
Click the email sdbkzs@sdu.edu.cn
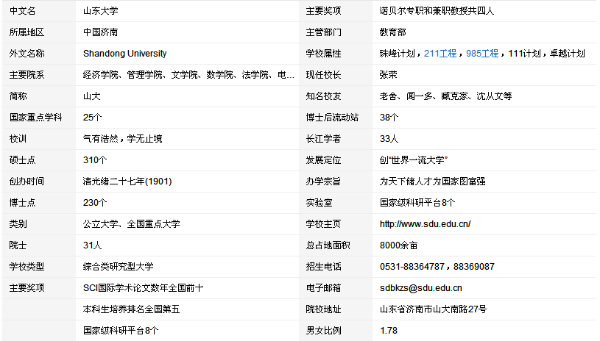[x=421, y=288]
